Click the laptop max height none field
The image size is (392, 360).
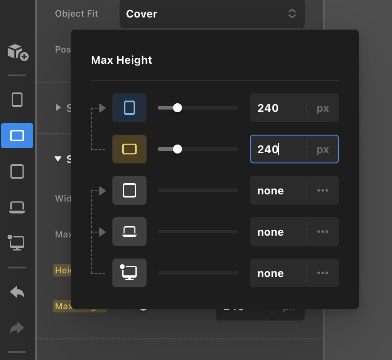tap(277, 232)
